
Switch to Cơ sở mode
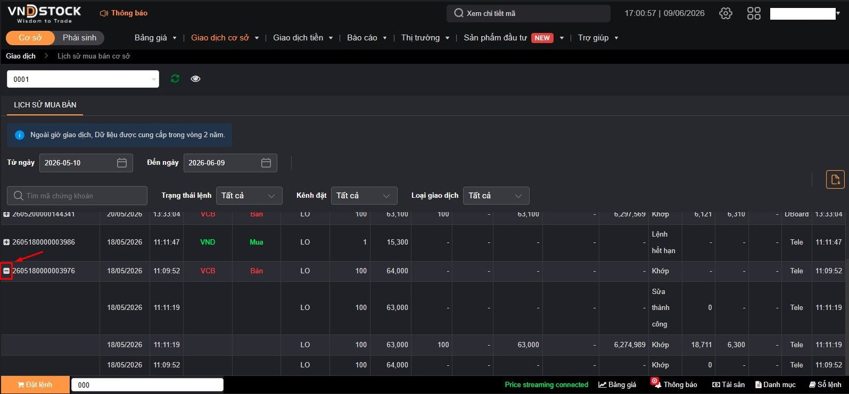[x=30, y=38]
